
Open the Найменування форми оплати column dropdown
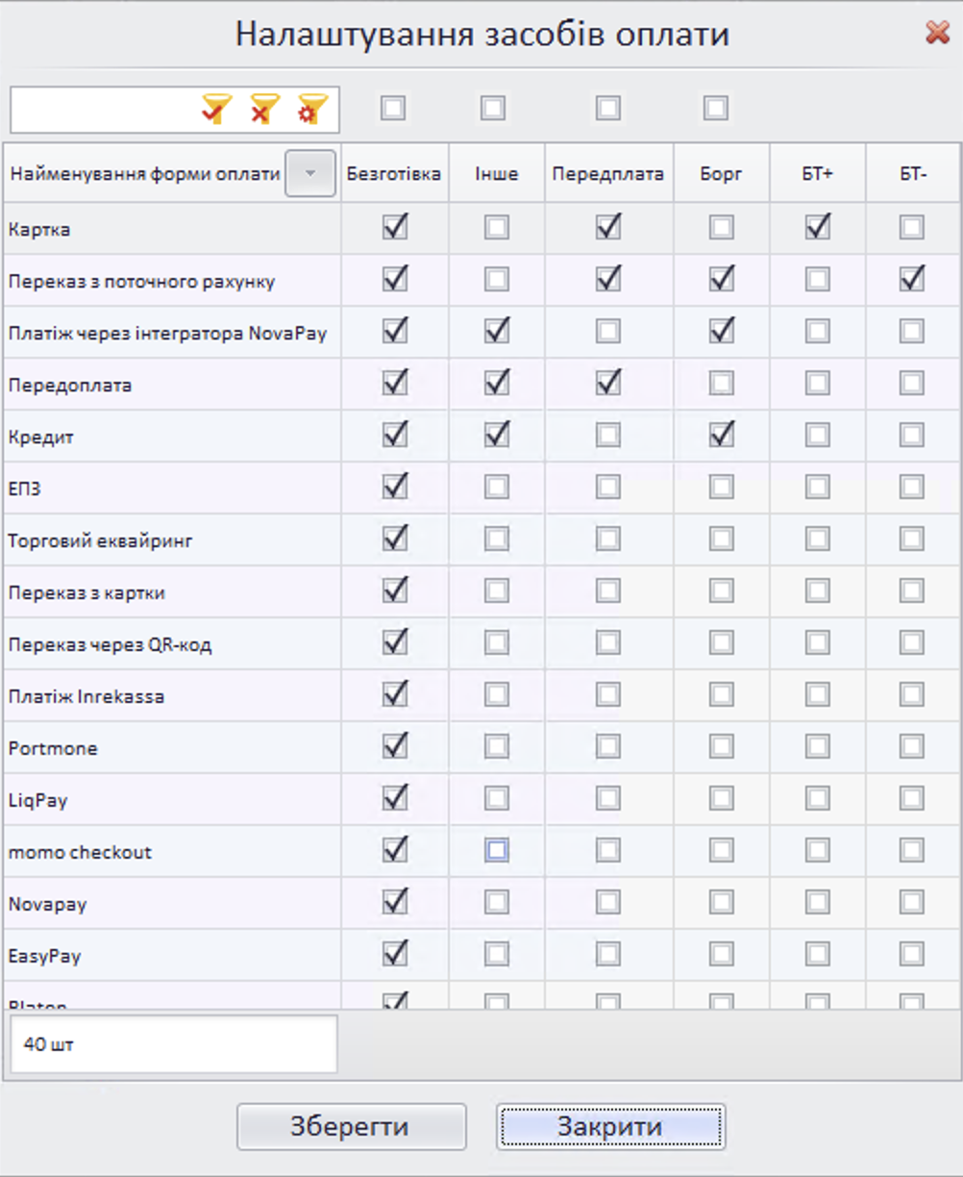coord(309,174)
